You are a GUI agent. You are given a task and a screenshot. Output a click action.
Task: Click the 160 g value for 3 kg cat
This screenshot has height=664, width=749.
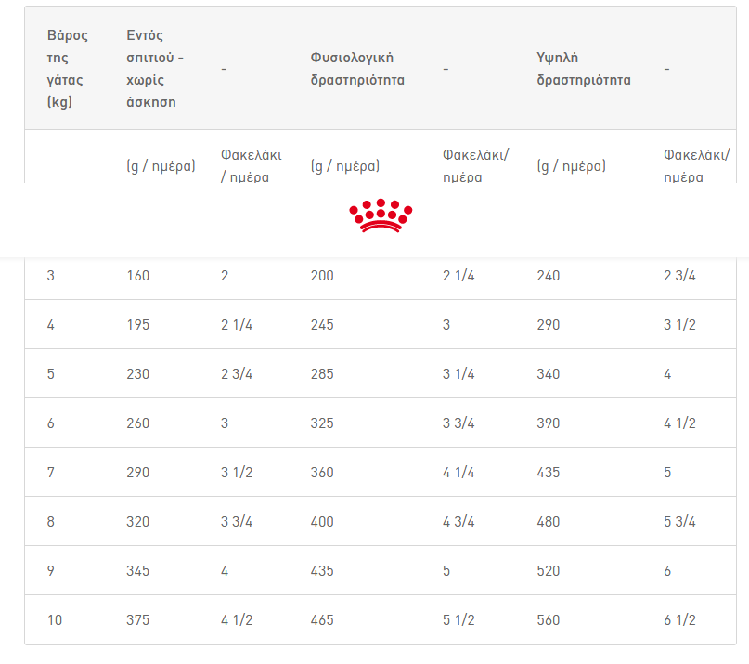point(137,276)
